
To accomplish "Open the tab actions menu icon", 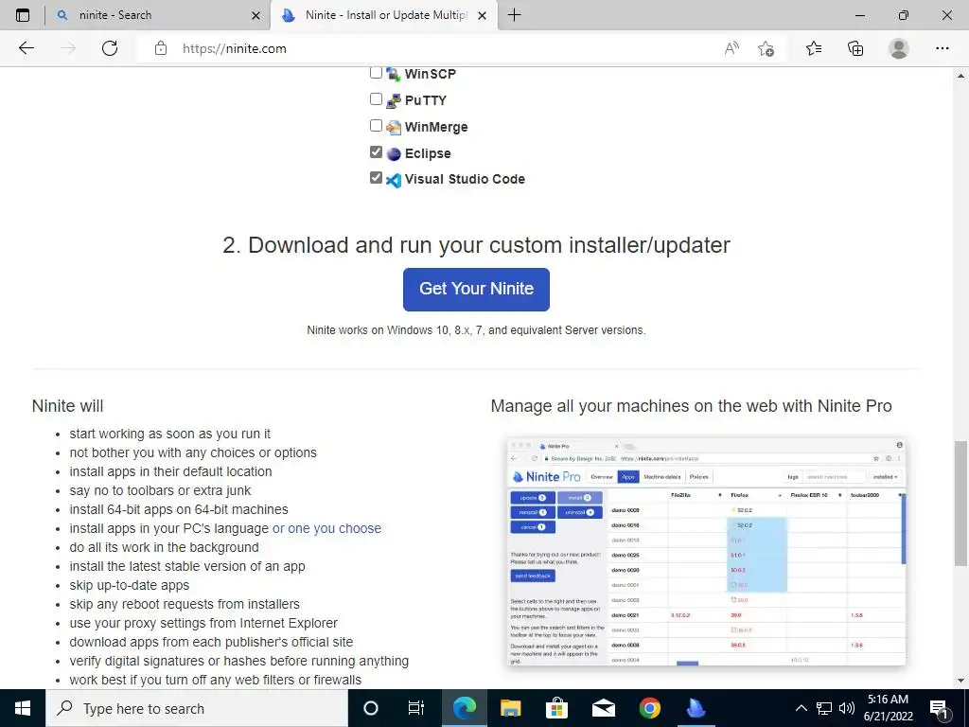I will click(23, 15).
